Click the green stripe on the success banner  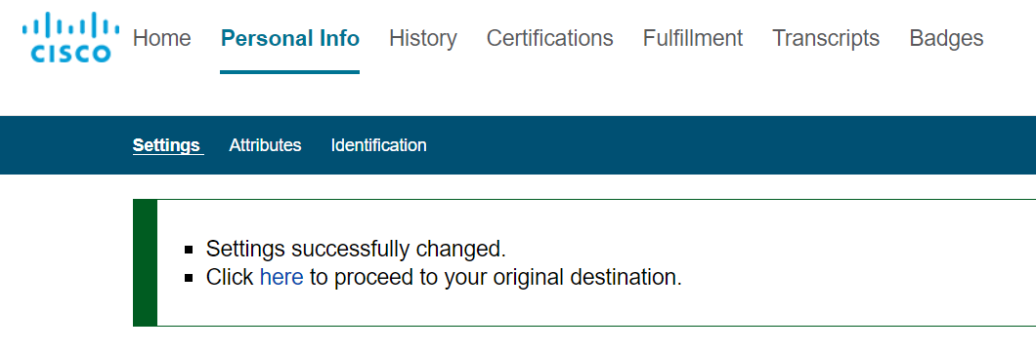tap(146, 262)
